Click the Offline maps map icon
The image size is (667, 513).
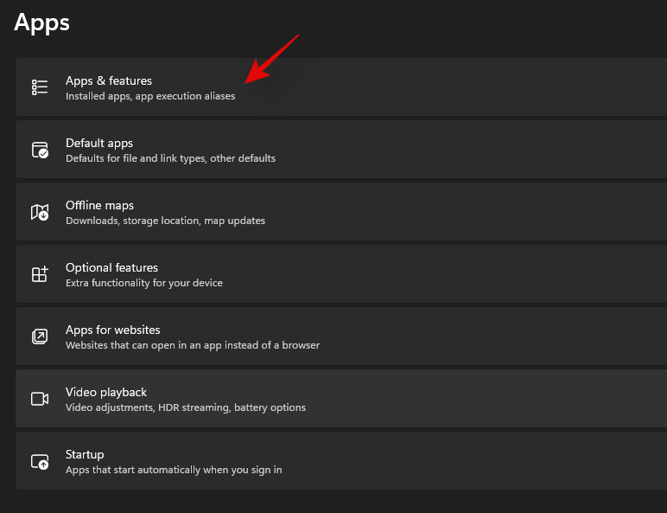[40, 212]
